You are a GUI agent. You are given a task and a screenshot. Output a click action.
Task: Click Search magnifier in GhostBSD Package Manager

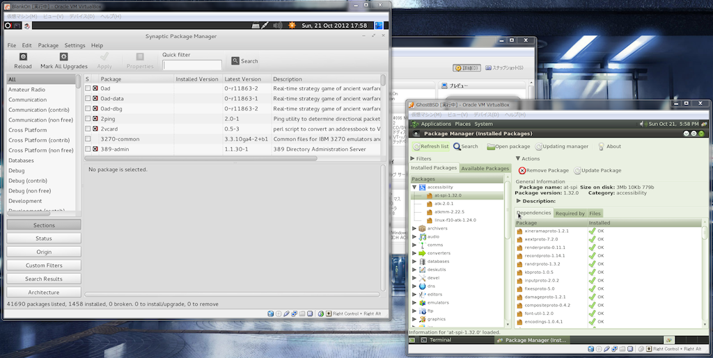coord(457,147)
